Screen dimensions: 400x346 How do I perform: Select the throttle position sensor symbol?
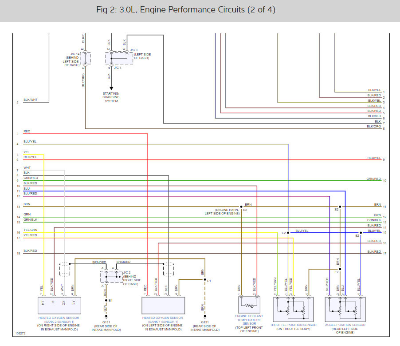[293, 309]
